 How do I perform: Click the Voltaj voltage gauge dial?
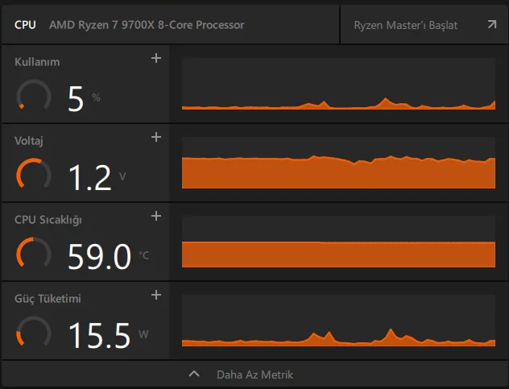click(34, 176)
